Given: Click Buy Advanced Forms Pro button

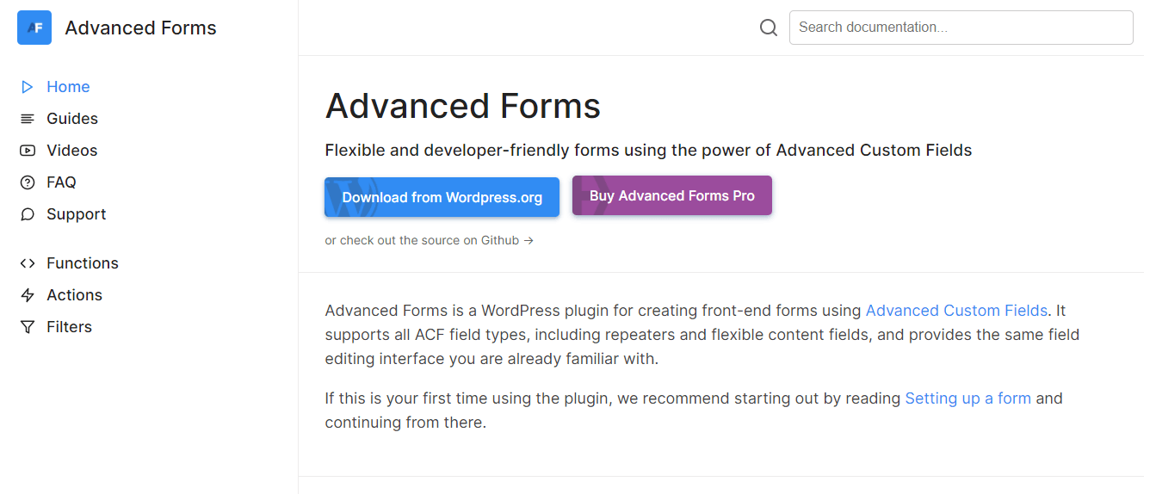Looking at the screenshot, I should [672, 195].
